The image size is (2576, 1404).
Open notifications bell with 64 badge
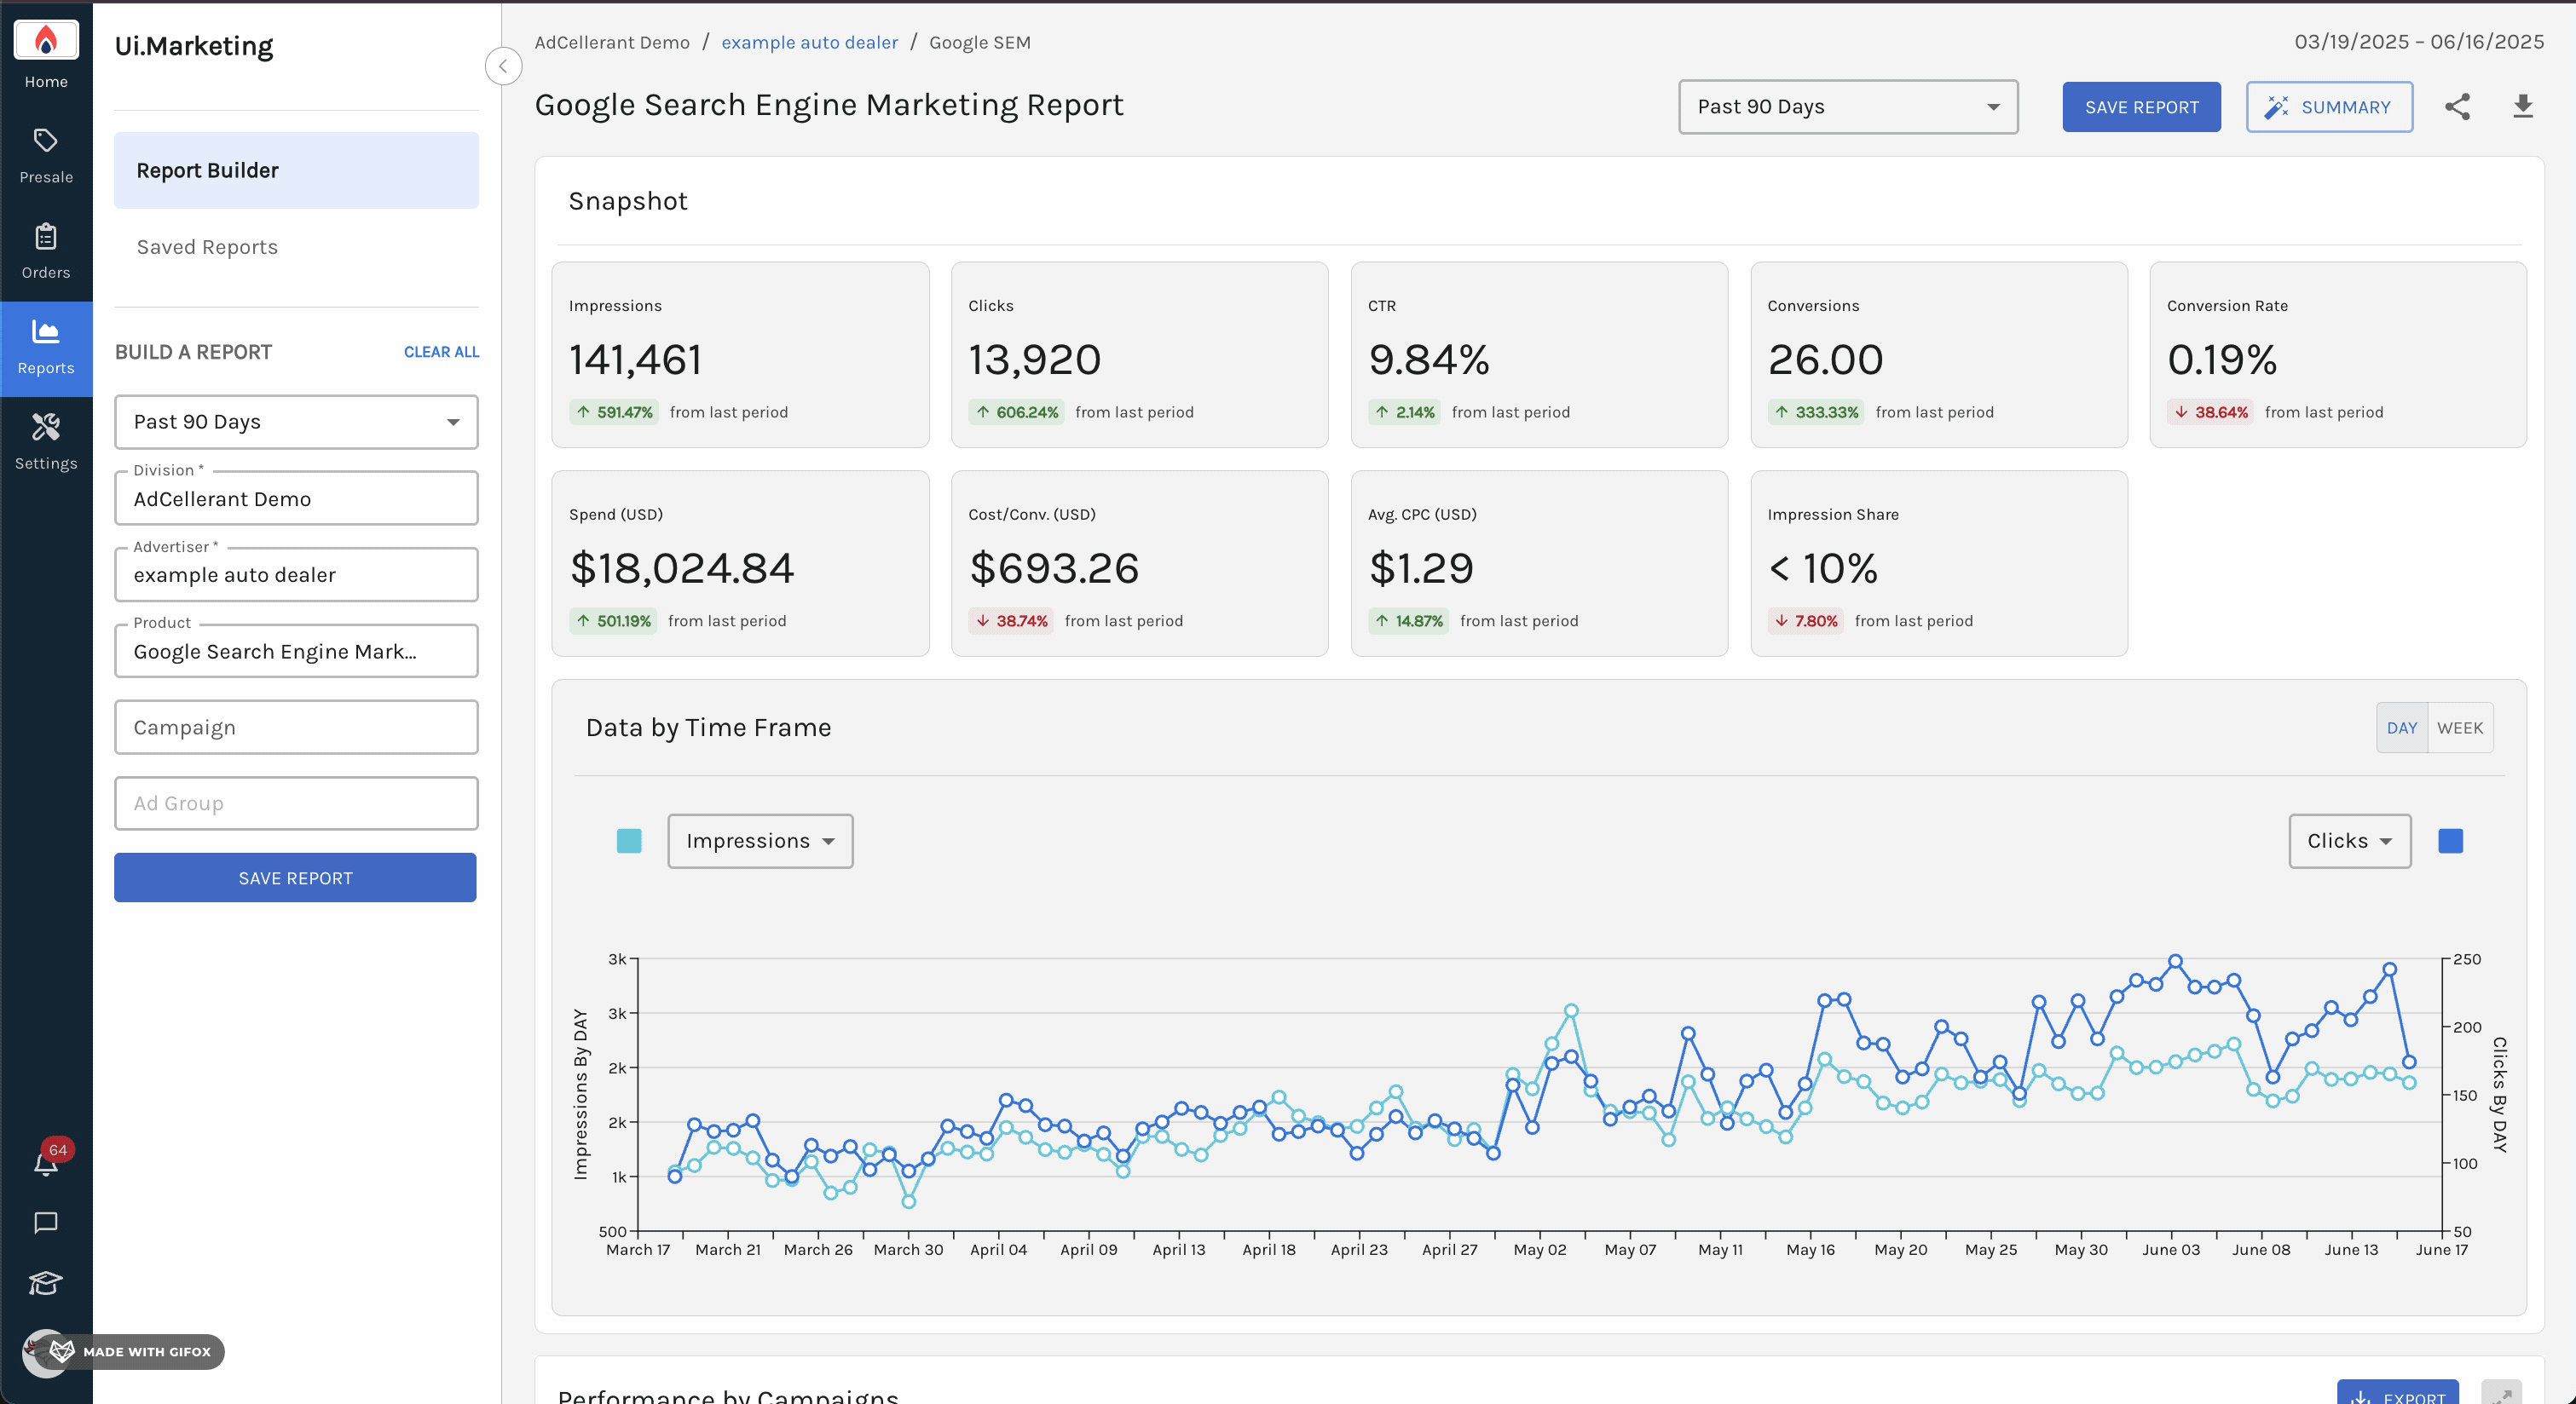click(x=46, y=1163)
